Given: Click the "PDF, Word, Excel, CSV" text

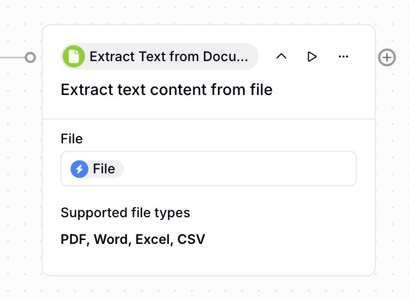Looking at the screenshot, I should (133, 240).
